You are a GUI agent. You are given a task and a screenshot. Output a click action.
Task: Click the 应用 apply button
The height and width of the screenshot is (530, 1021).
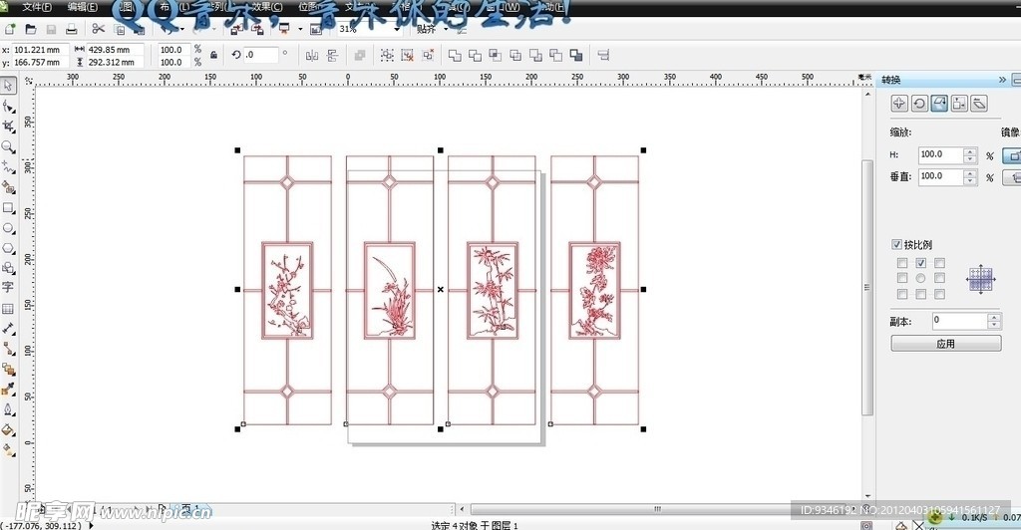945,344
